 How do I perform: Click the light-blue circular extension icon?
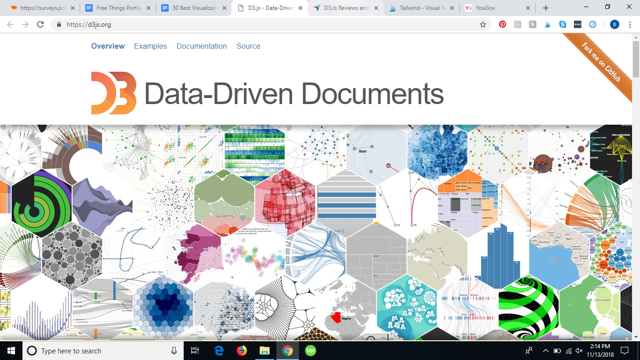(593, 24)
